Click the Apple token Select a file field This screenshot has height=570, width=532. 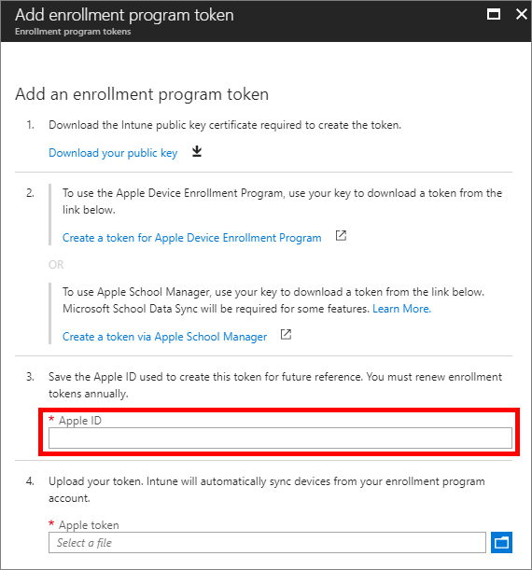coord(267,542)
